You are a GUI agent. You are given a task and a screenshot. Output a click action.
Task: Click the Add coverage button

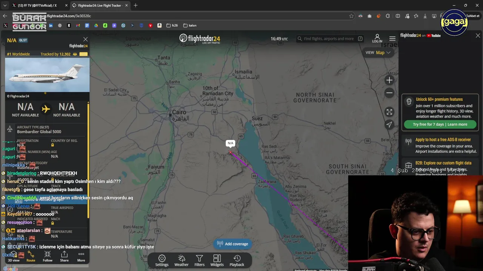pyautogui.click(x=232, y=244)
